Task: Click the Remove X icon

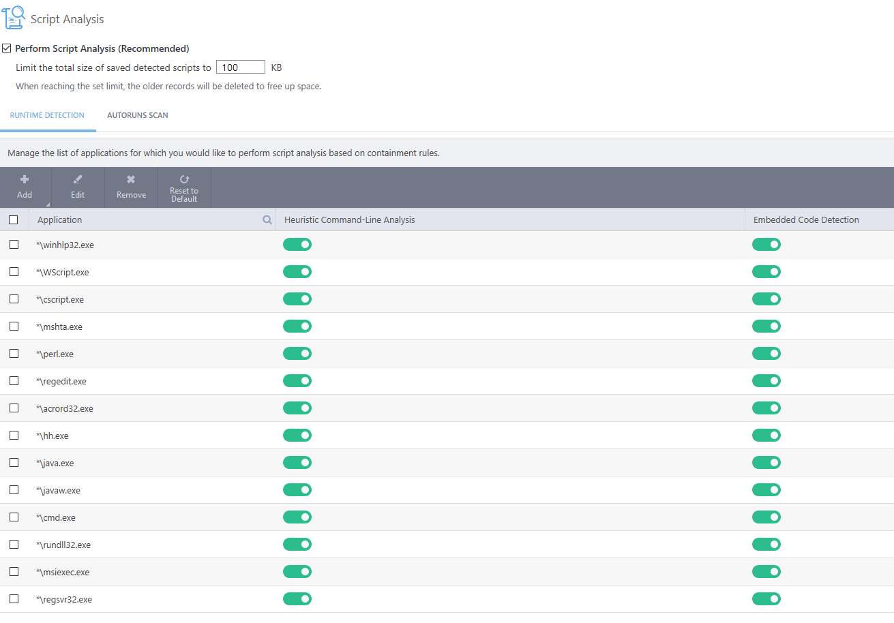Action: pyautogui.click(x=131, y=180)
